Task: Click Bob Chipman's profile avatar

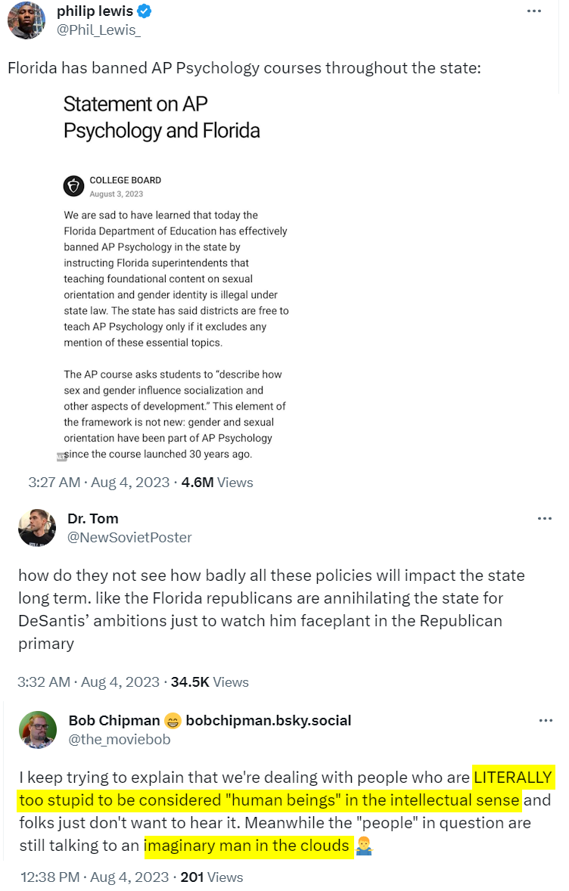Action: (38, 730)
